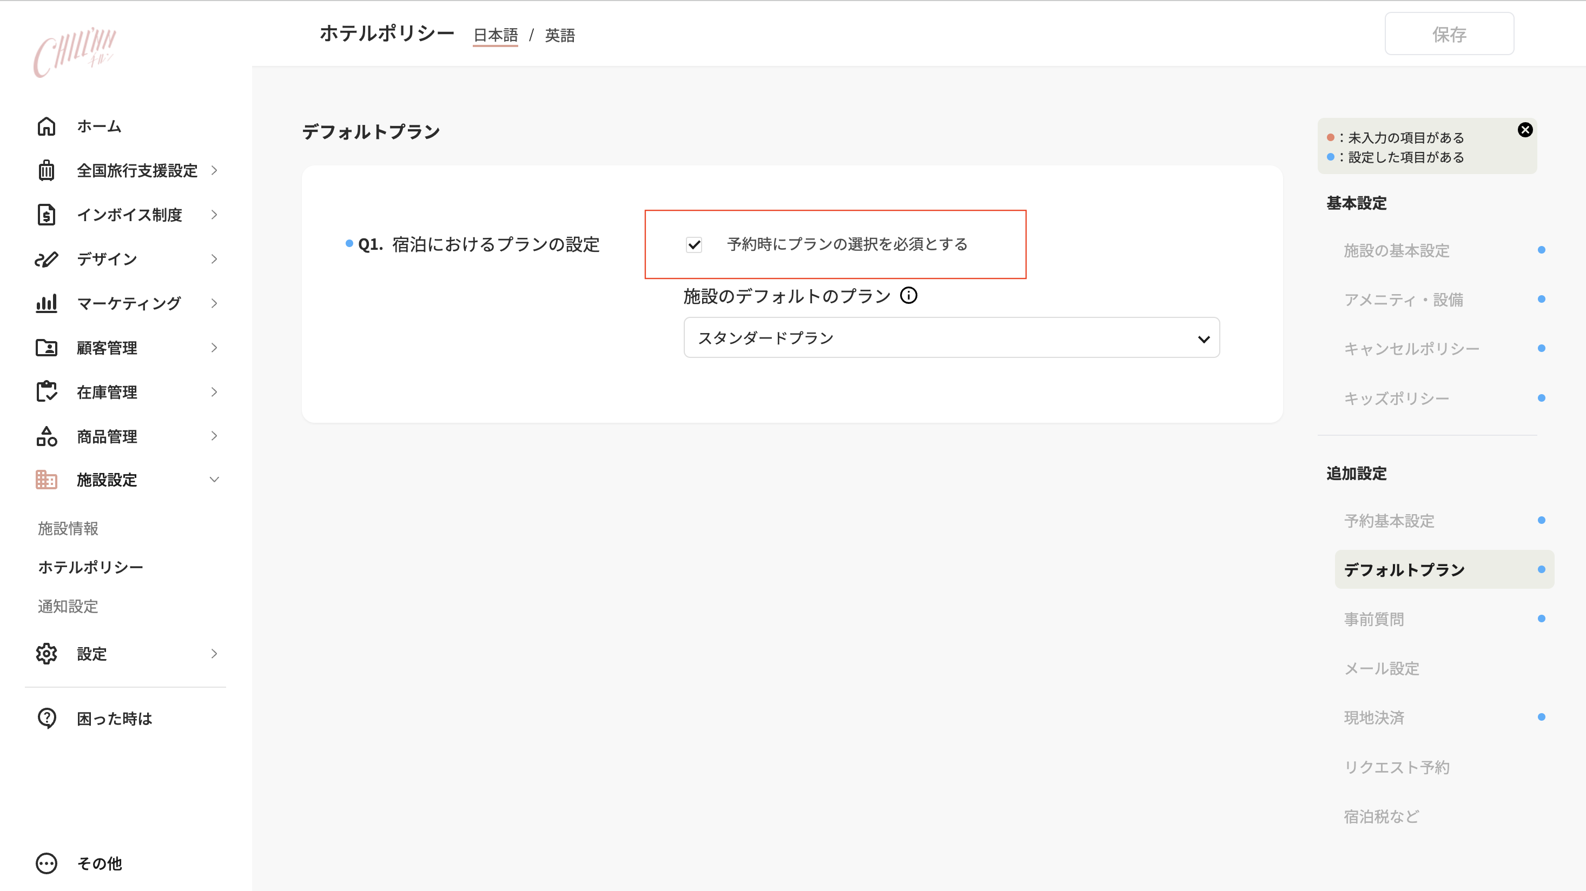The width and height of the screenshot is (1586, 891).
Task: Toggle the 現地決済 status dot indicator
Action: coord(1542,716)
